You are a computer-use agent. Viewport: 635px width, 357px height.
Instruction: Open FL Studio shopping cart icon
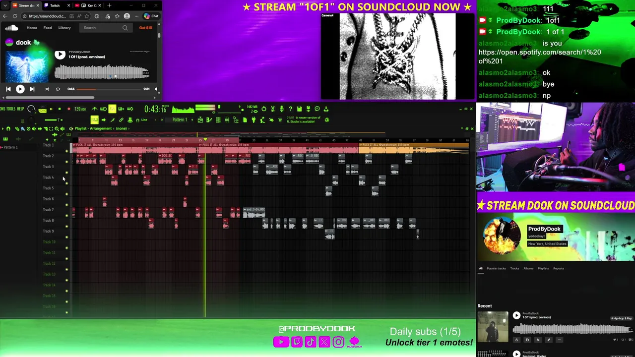pos(280,120)
